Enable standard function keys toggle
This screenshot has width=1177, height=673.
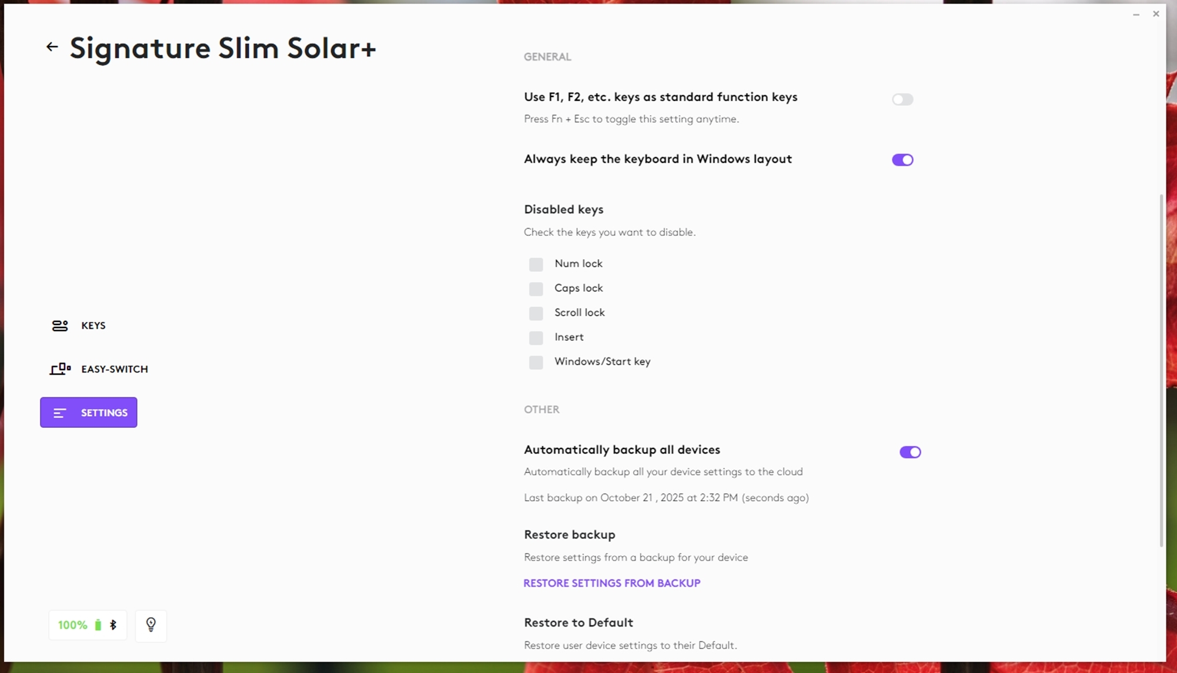pyautogui.click(x=902, y=99)
